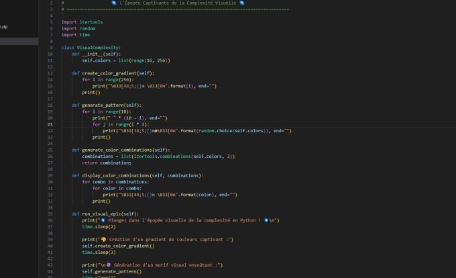This screenshot has width=456, height=278.
Task: Click 'def generate_color_combinations(self):' definition
Action: pyautogui.click(x=121, y=150)
